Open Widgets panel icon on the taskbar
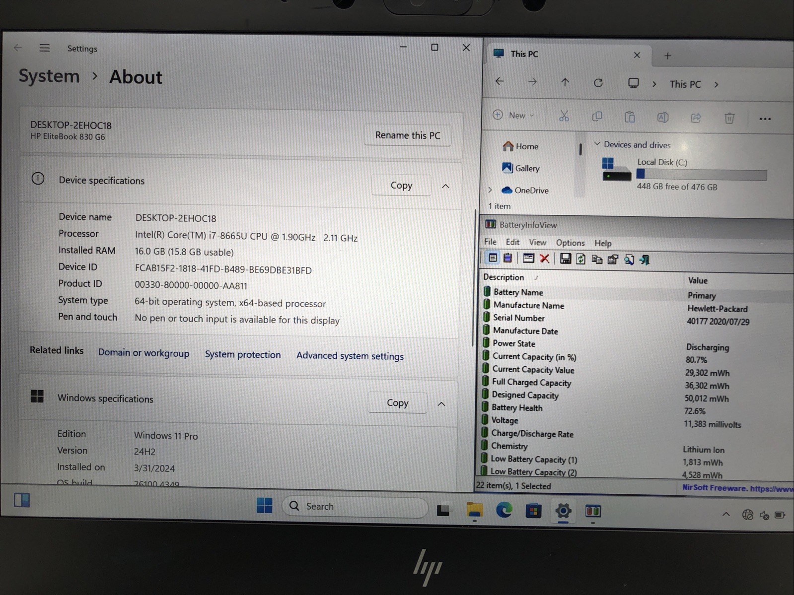The image size is (794, 595). point(22,500)
